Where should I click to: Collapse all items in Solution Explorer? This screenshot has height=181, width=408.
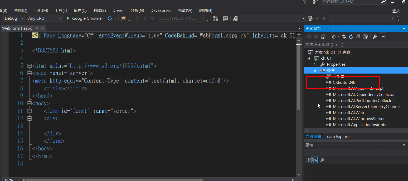click(358, 37)
